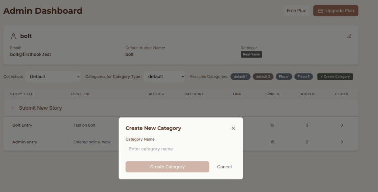The width and height of the screenshot is (378, 192).
Task: Click the Free Plan badge
Action: point(296,11)
